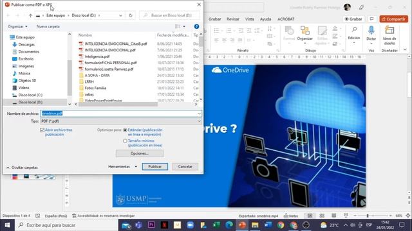Refresh the Disco local (D:) folder listing
This screenshot has width=412, height=231.
coord(131,15)
